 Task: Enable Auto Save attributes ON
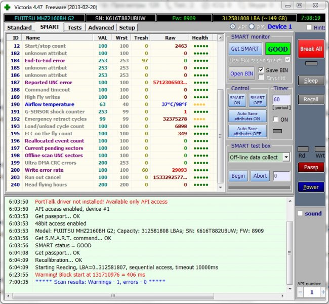click(x=247, y=116)
